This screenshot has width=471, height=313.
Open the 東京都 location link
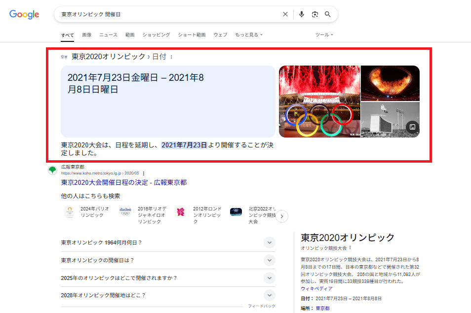[322, 308]
